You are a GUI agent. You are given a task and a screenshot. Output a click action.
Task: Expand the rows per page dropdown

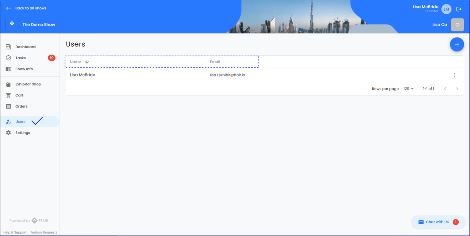(x=408, y=89)
